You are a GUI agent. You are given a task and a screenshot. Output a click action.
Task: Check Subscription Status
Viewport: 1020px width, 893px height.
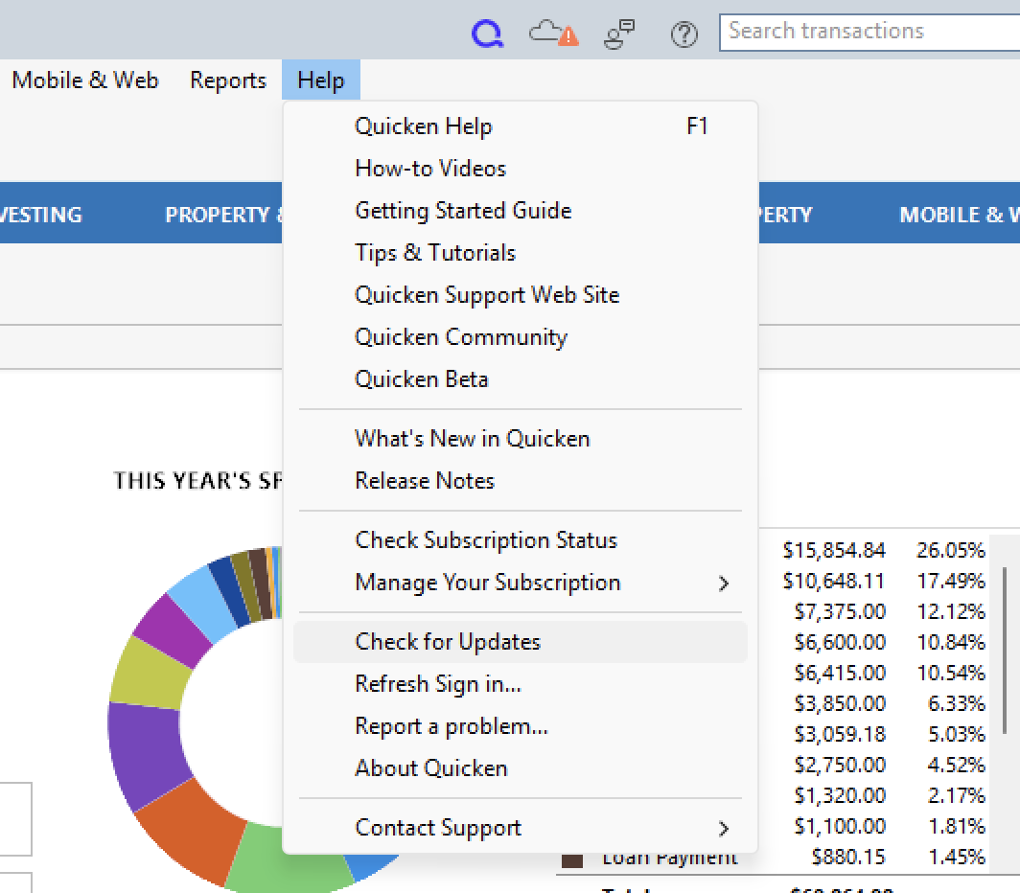point(486,540)
